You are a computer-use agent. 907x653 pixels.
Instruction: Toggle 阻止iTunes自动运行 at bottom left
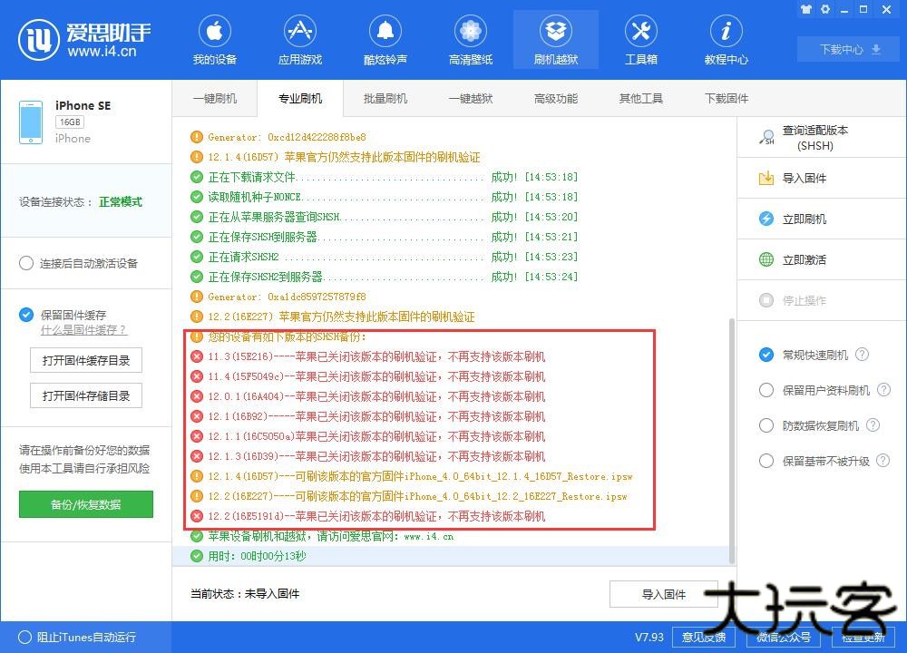24,638
